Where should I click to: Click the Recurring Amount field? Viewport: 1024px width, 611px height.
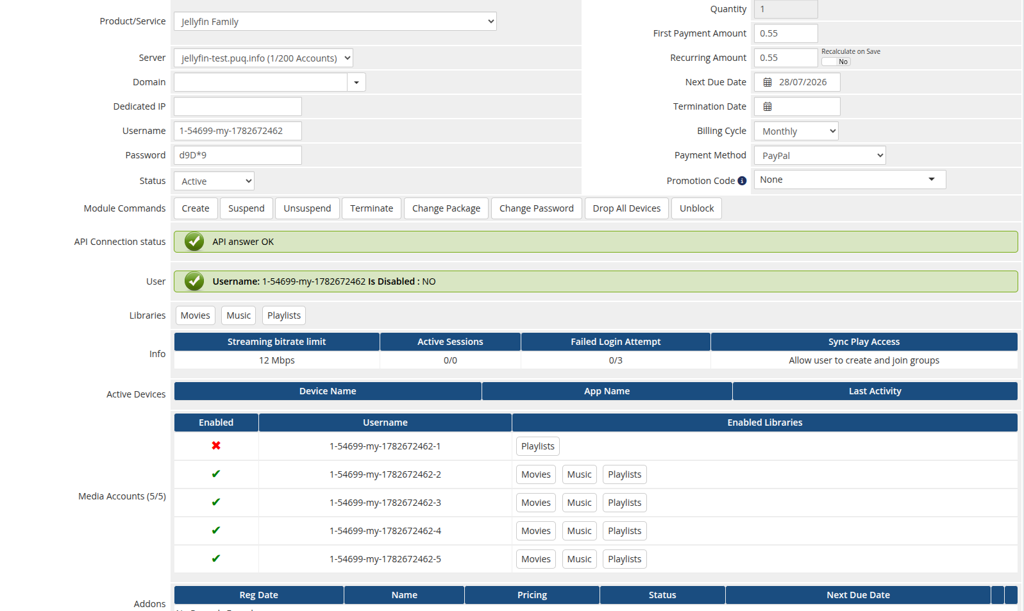pos(785,58)
